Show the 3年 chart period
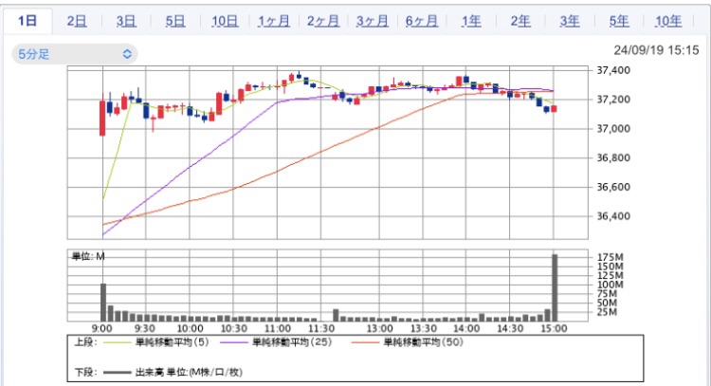Viewport: 711px width, 386px height. coord(570,21)
